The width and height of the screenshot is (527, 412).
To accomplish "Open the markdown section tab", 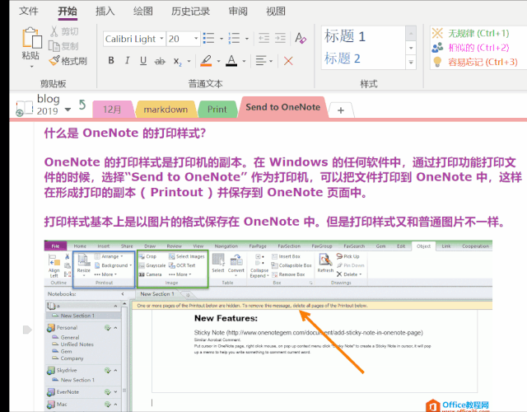I will pos(166,110).
